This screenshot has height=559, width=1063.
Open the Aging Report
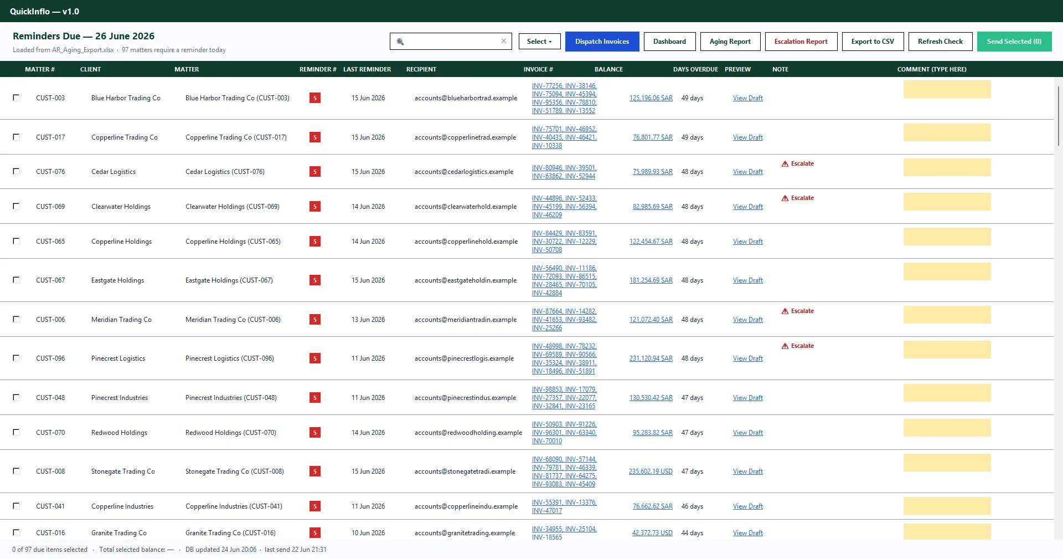[x=730, y=42]
